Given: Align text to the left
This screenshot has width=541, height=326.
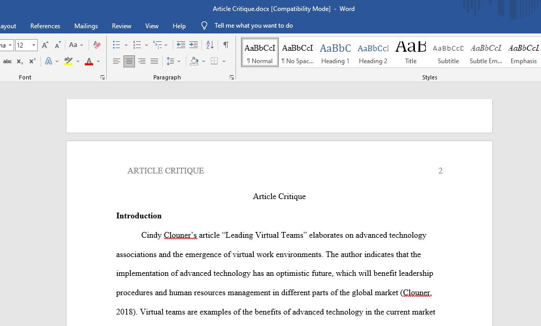Looking at the screenshot, I should 117,61.
